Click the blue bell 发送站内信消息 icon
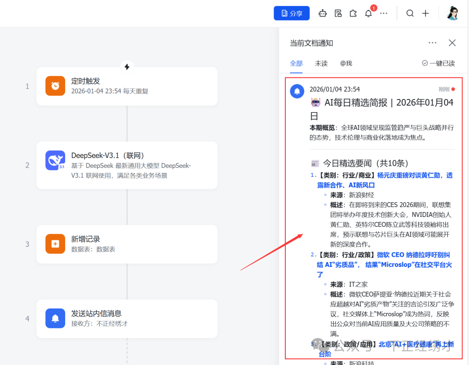 click(55, 319)
